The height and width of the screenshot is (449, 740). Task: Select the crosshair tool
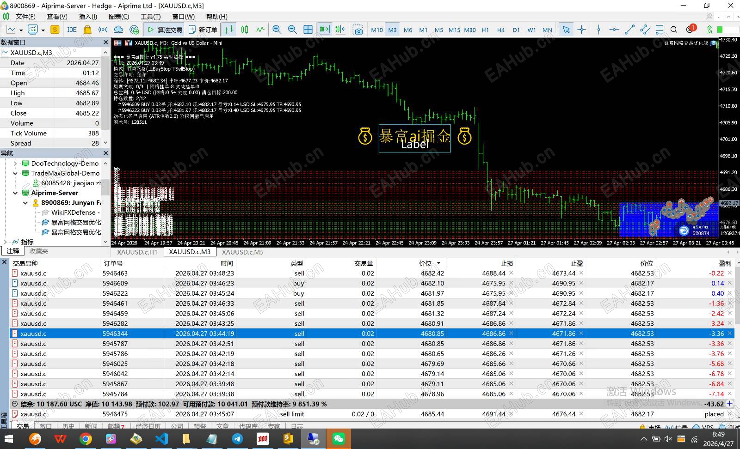click(x=582, y=30)
